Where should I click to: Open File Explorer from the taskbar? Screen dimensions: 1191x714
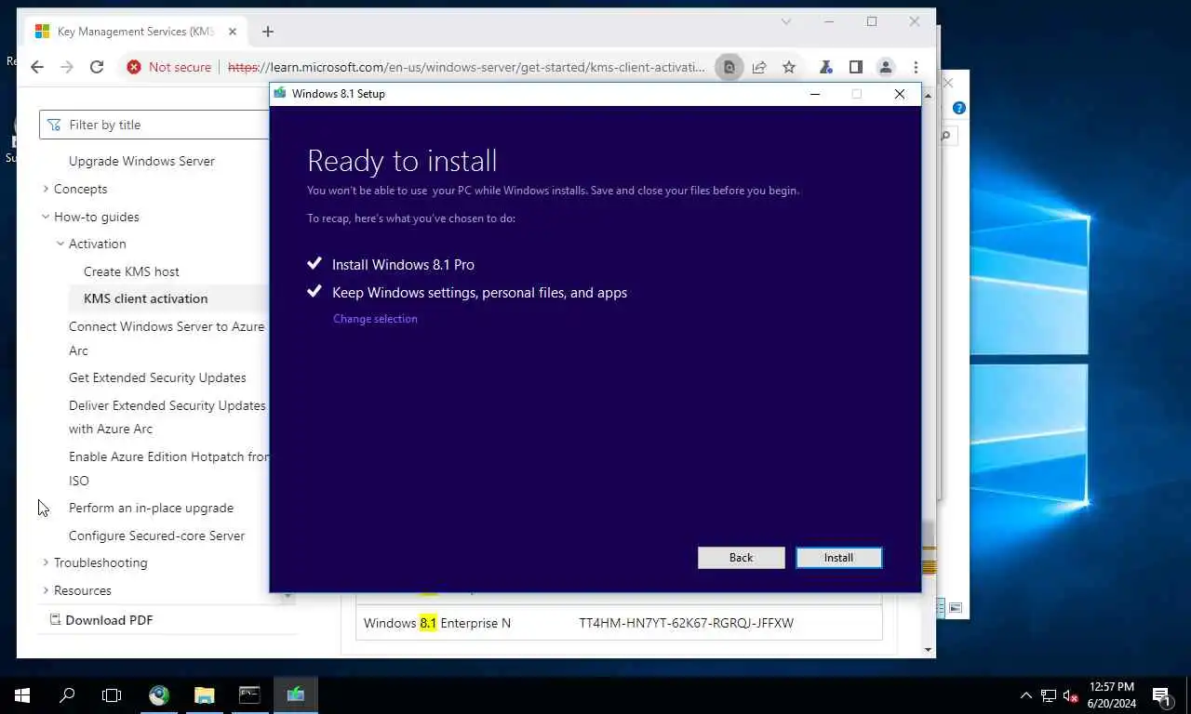pos(204,694)
